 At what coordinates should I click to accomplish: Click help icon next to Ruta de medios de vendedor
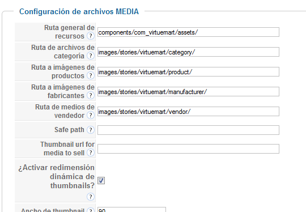91,115
